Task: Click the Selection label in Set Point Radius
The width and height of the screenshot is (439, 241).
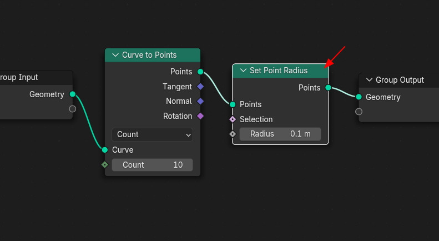Action: click(256, 119)
